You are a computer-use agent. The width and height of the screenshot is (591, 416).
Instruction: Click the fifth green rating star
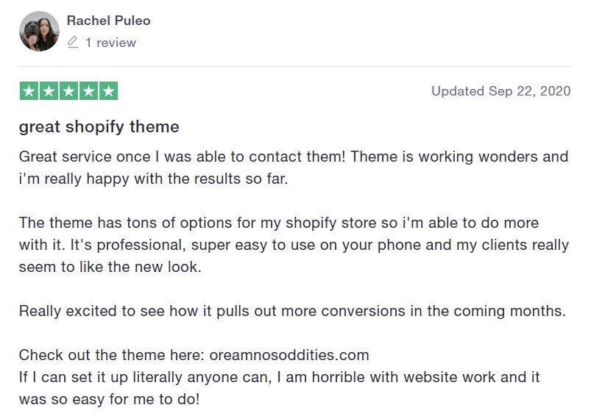[x=108, y=90]
